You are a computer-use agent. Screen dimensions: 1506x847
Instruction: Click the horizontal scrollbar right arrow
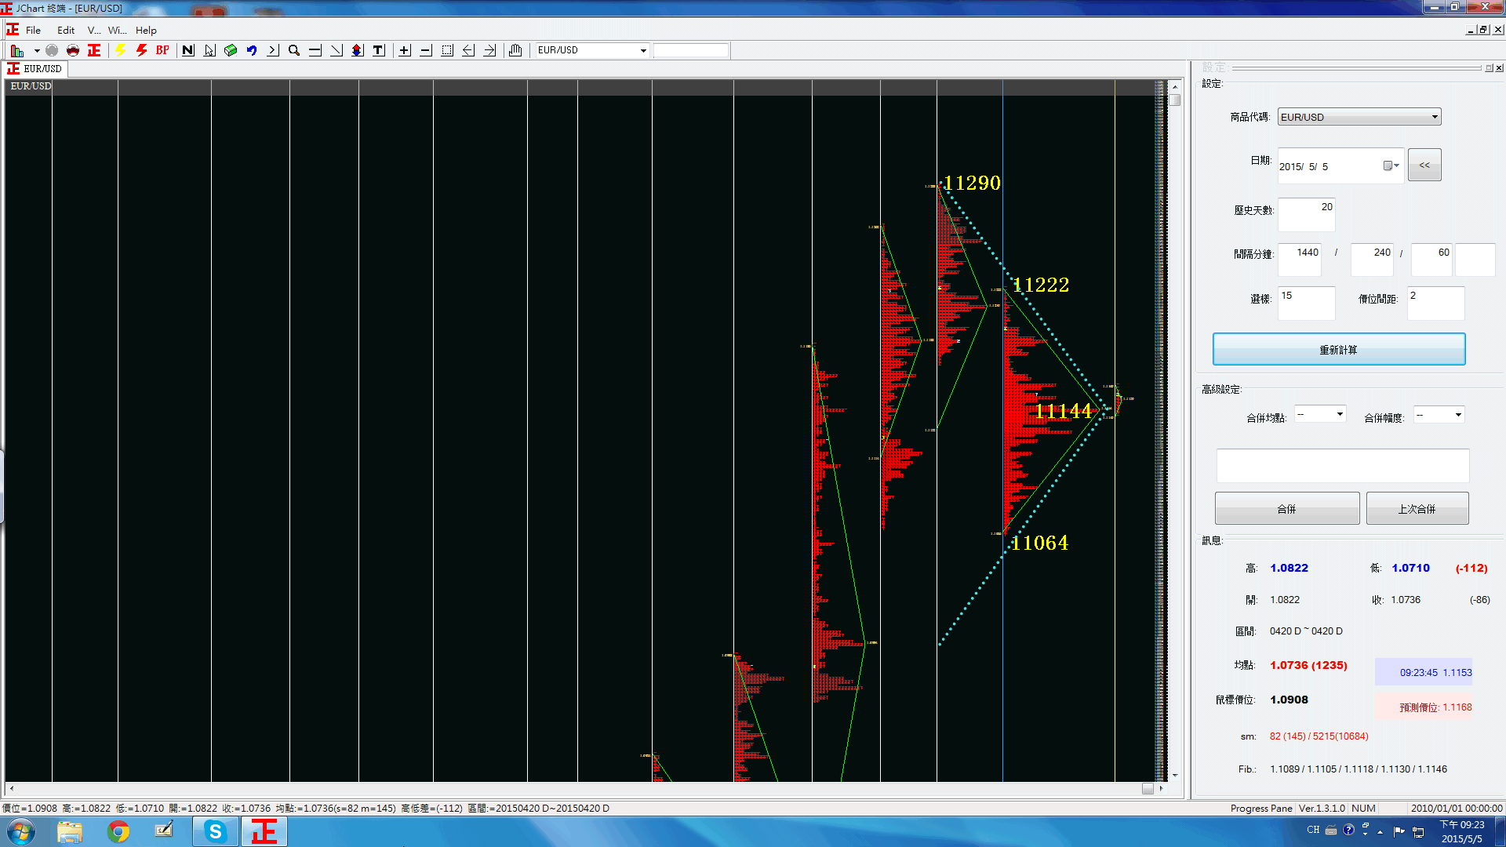click(1161, 789)
